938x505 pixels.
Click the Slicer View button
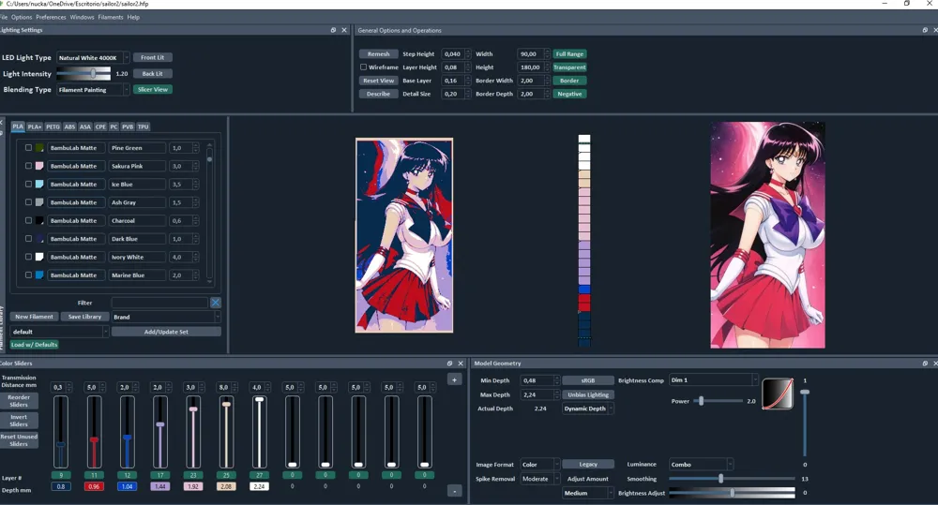(x=153, y=89)
